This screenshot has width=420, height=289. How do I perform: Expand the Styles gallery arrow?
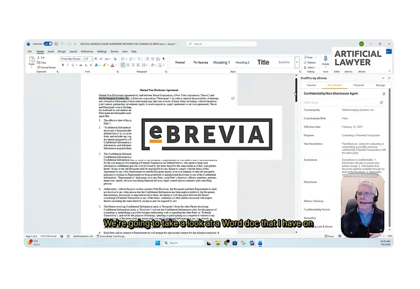[297, 62]
